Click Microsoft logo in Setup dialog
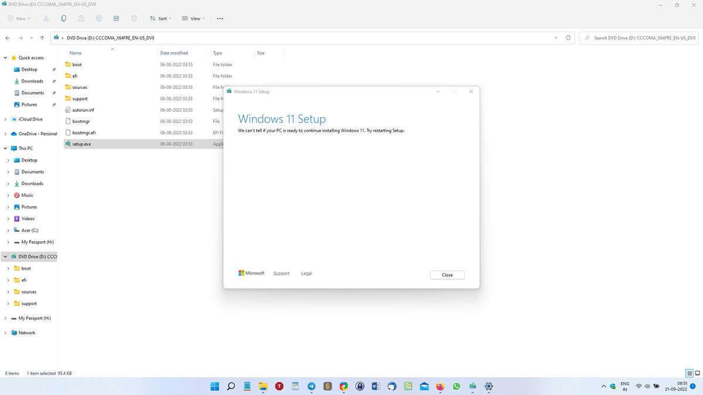703x395 pixels. pyautogui.click(x=251, y=273)
